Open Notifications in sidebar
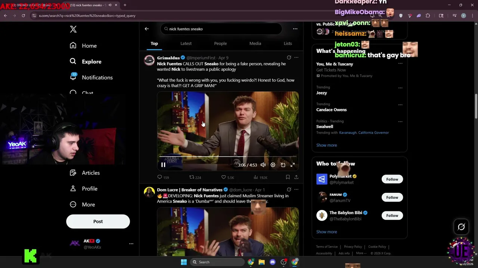The height and width of the screenshot is (268, 478). pos(91,77)
